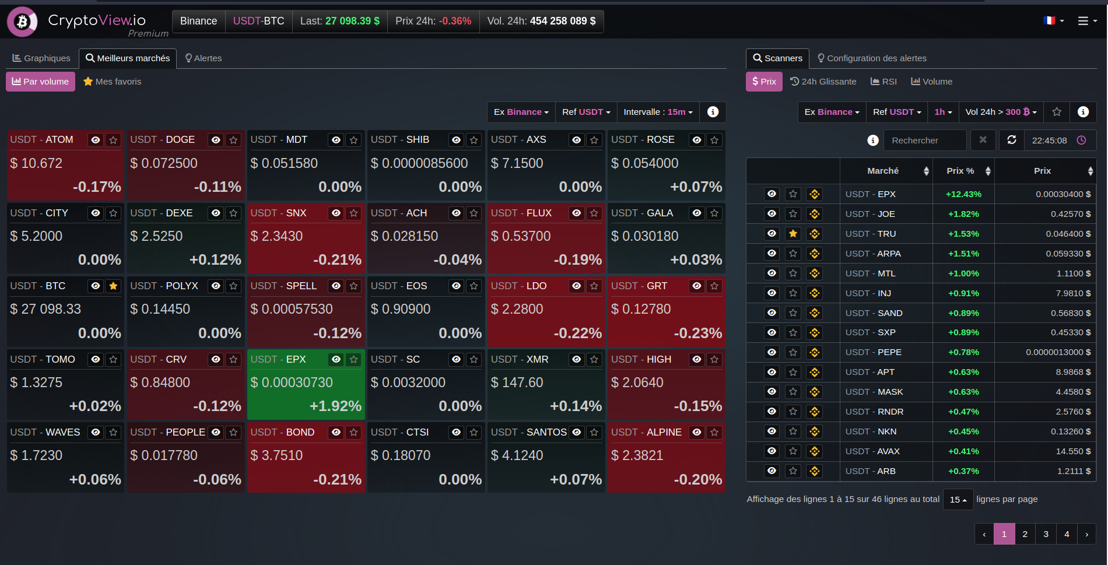Toggle eye icon on USDT-WAVES card

(x=96, y=433)
